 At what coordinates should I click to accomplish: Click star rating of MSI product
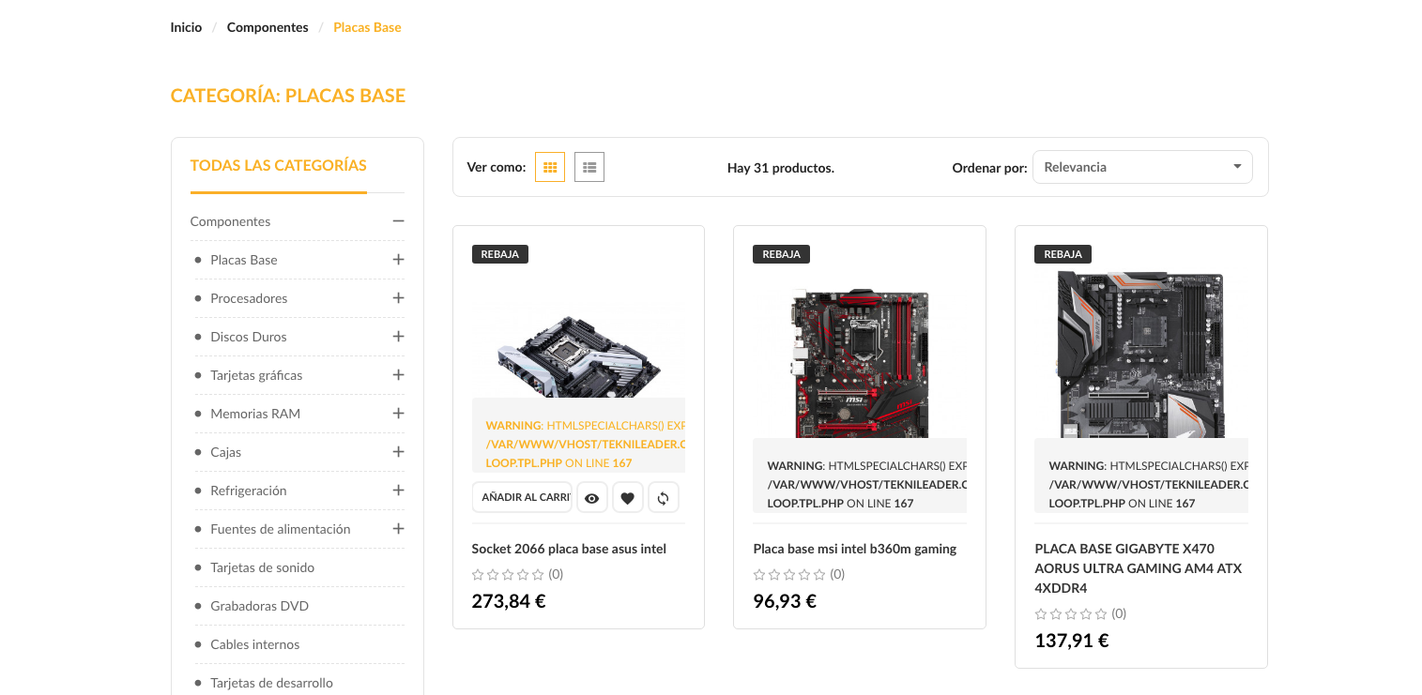789,574
